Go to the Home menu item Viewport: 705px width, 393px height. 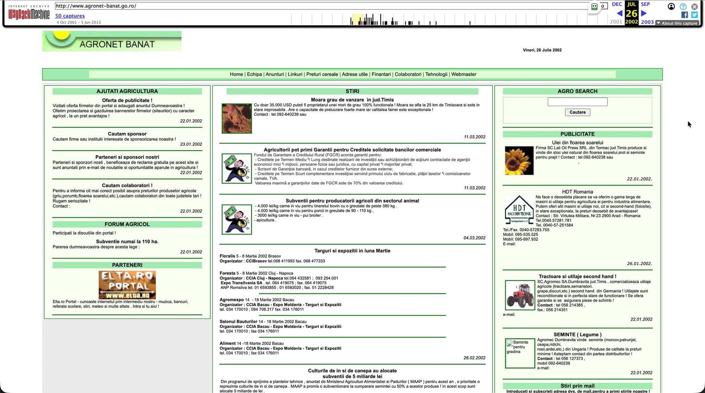(236, 74)
